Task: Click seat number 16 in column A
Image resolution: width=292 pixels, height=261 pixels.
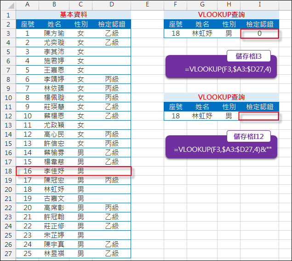Action: pyautogui.click(x=28, y=171)
